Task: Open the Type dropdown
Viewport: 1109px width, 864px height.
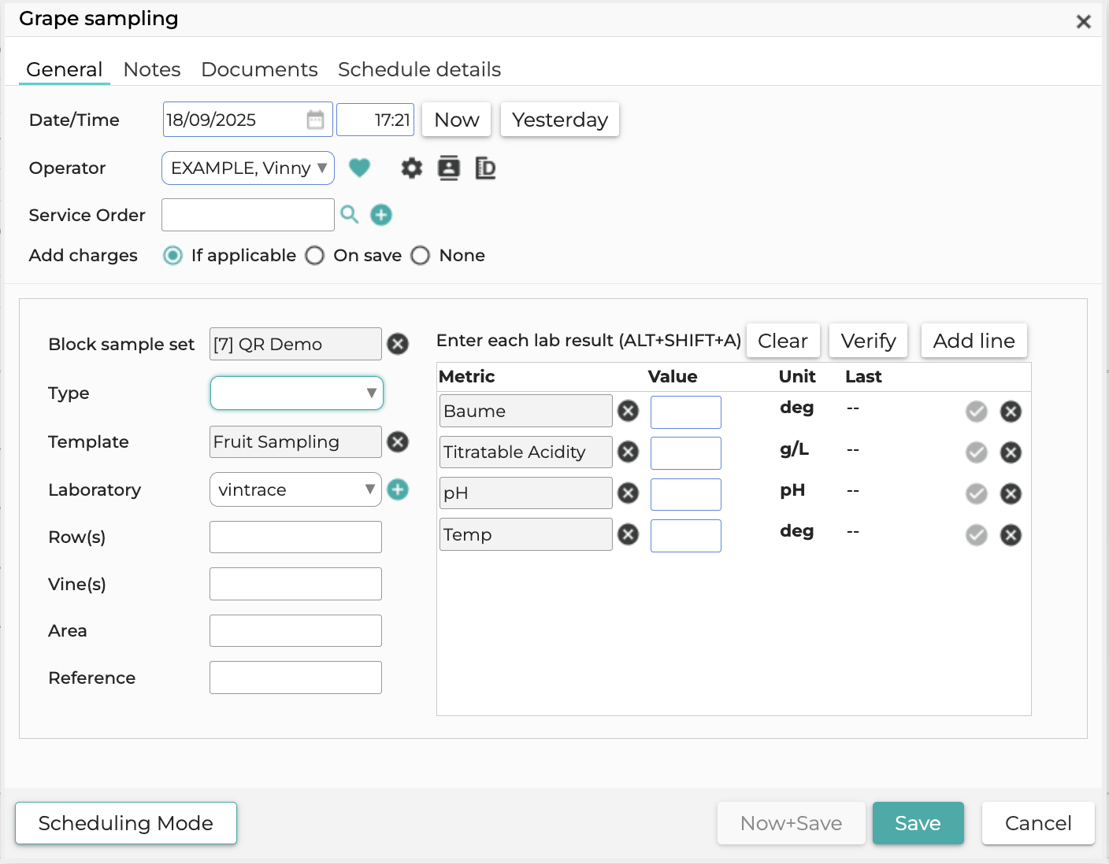Action: tap(296, 393)
